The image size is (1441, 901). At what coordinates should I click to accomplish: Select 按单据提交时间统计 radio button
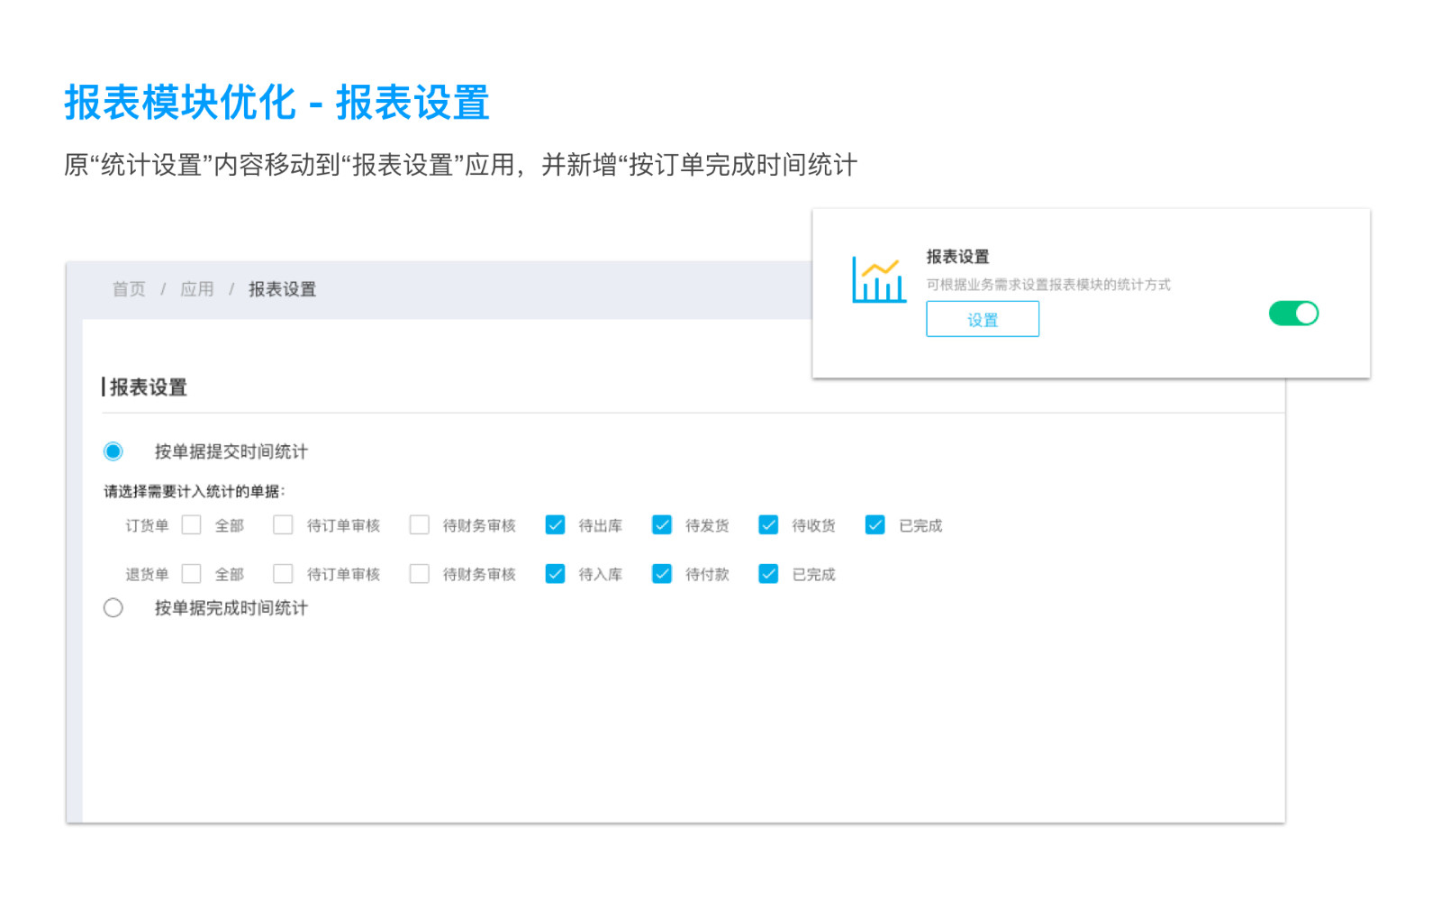click(113, 451)
